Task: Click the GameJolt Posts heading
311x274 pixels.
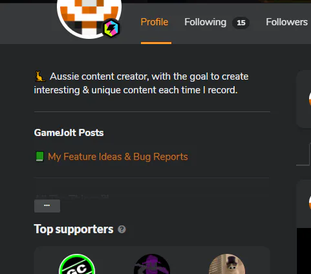Action: 69,133
